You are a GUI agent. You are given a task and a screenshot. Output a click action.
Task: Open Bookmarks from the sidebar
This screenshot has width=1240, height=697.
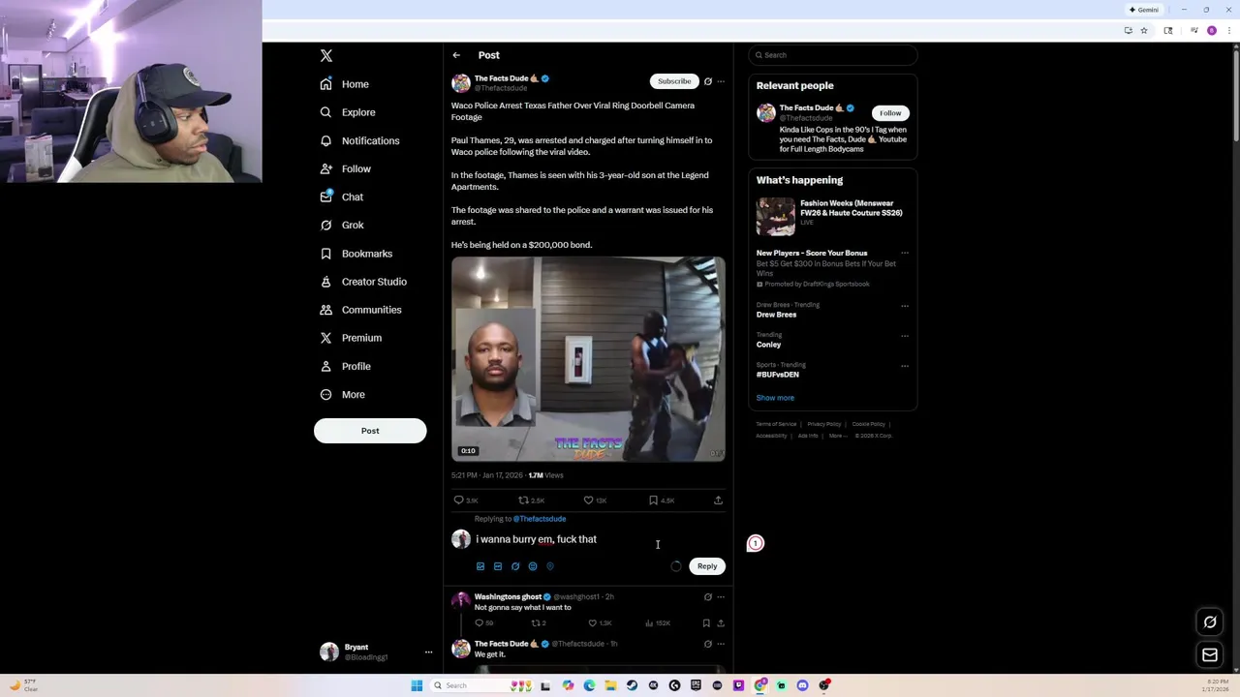[356, 254]
